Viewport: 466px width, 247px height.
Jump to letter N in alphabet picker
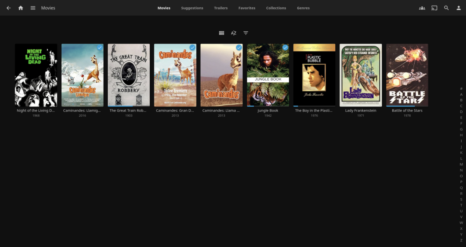pos(461,170)
